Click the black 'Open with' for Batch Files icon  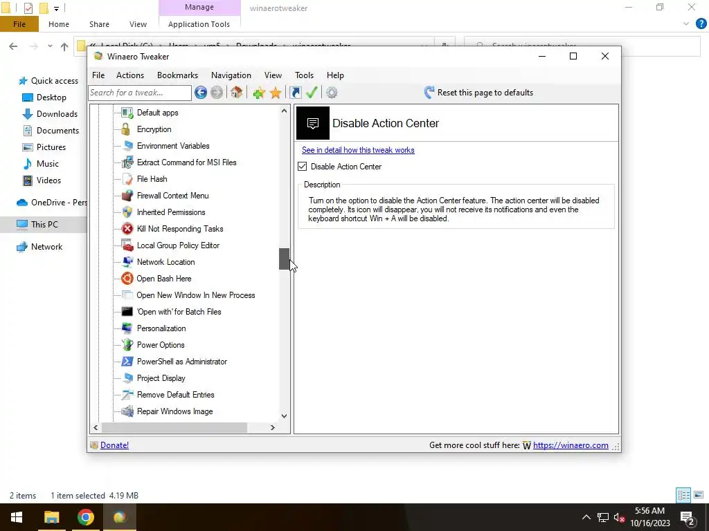click(127, 312)
